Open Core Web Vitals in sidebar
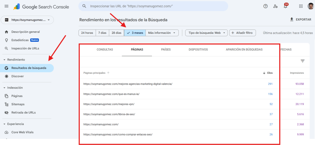The image size is (315, 145). [x=22, y=132]
